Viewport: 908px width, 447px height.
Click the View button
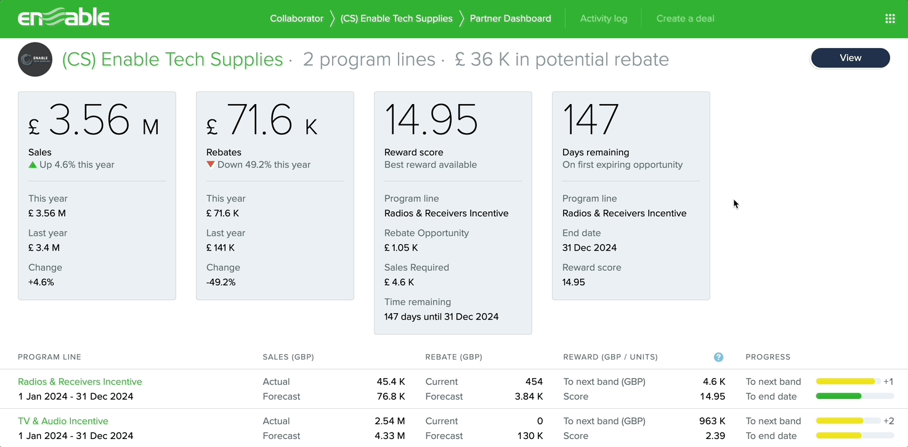(x=850, y=58)
